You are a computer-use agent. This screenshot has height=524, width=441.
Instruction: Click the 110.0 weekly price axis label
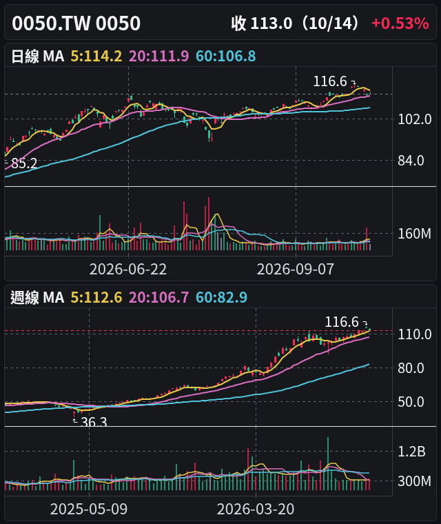pos(414,334)
